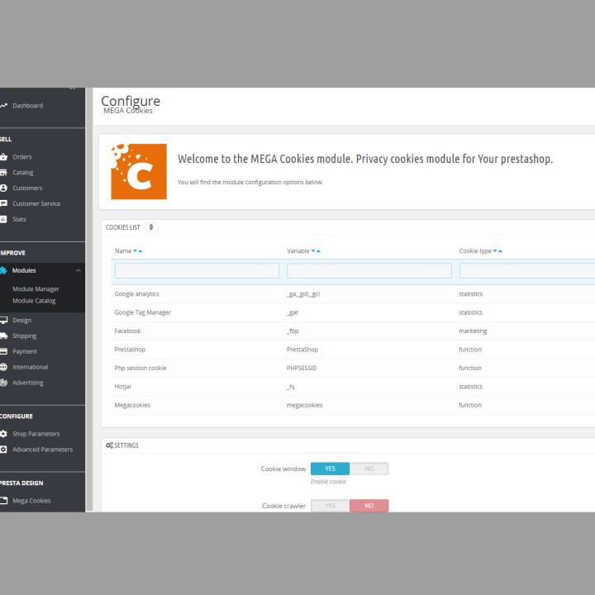The image size is (595, 595).
Task: Open Advanced Parameters menu label
Action: [42, 450]
